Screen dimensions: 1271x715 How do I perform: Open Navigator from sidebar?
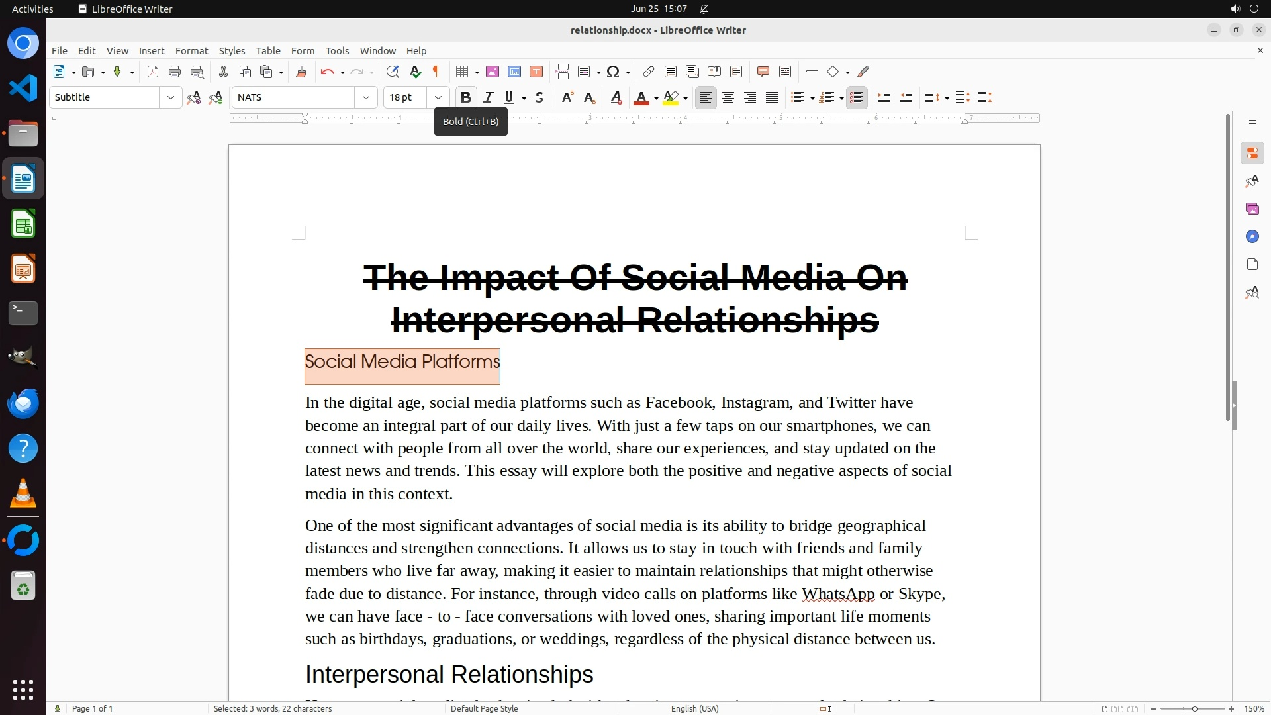coord(1252,237)
